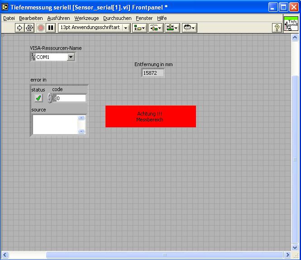Viewport: 301px width, 260px height.
Task: Click the VISA-Ressourcen-Name label
Action: tap(56, 48)
